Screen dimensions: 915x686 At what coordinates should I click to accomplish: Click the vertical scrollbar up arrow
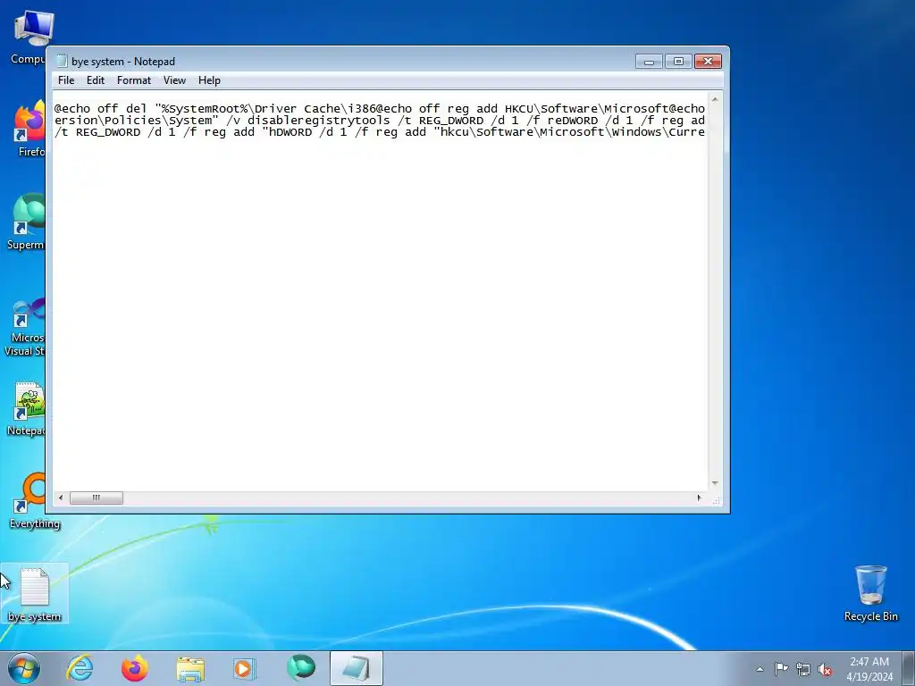point(715,99)
